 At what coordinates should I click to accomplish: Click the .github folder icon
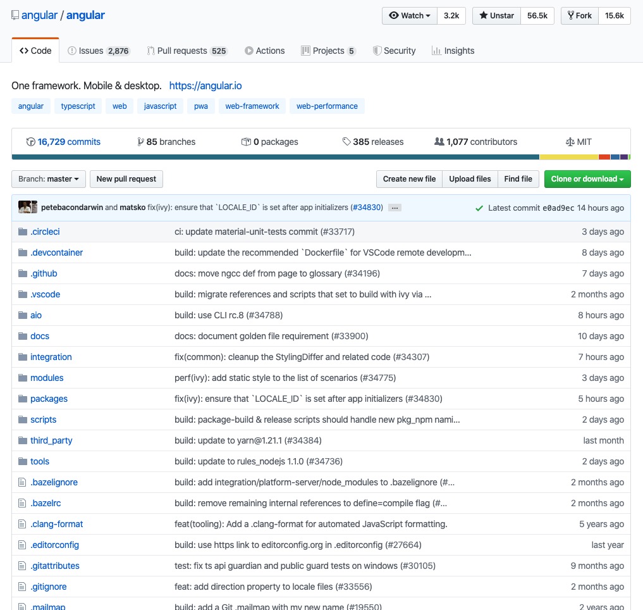click(x=23, y=274)
